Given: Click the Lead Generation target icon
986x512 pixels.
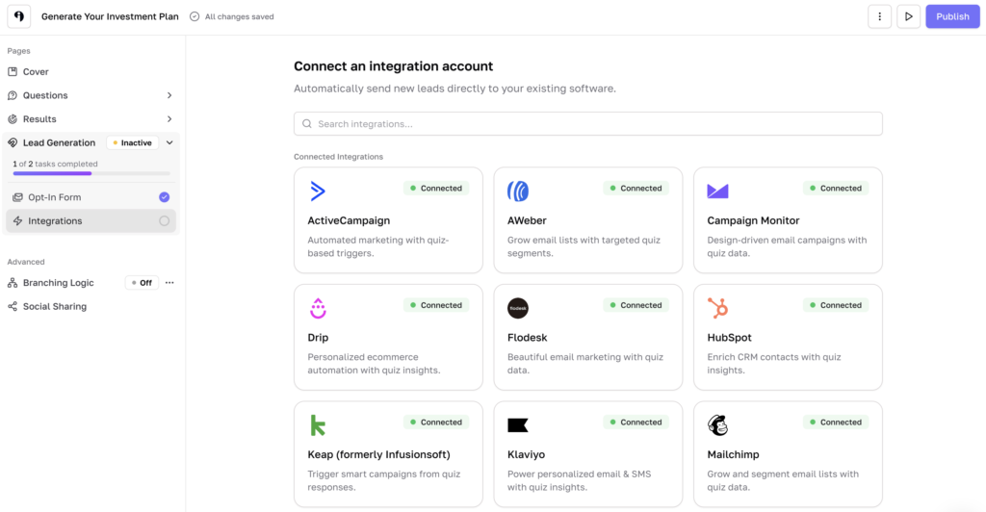Looking at the screenshot, I should click(13, 142).
